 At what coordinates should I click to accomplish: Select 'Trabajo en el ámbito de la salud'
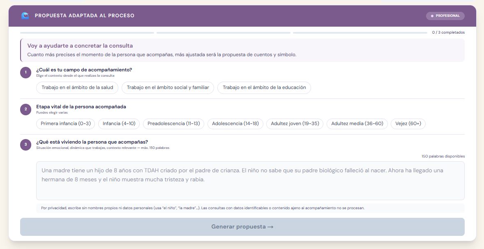pyautogui.click(x=77, y=87)
